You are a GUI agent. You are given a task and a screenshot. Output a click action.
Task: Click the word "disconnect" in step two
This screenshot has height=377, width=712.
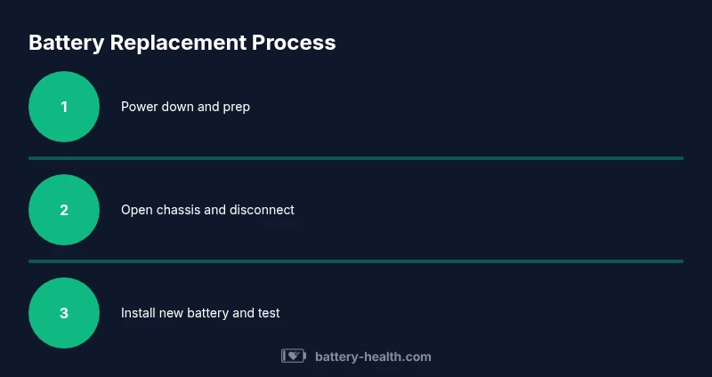click(262, 210)
